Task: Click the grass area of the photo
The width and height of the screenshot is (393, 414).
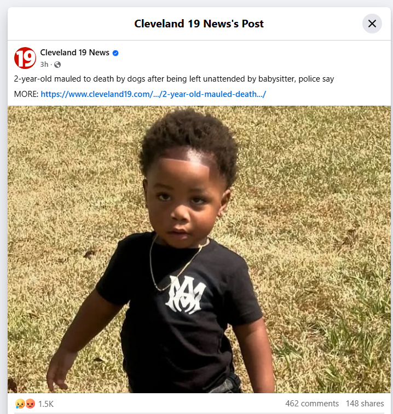Action: coord(317,185)
